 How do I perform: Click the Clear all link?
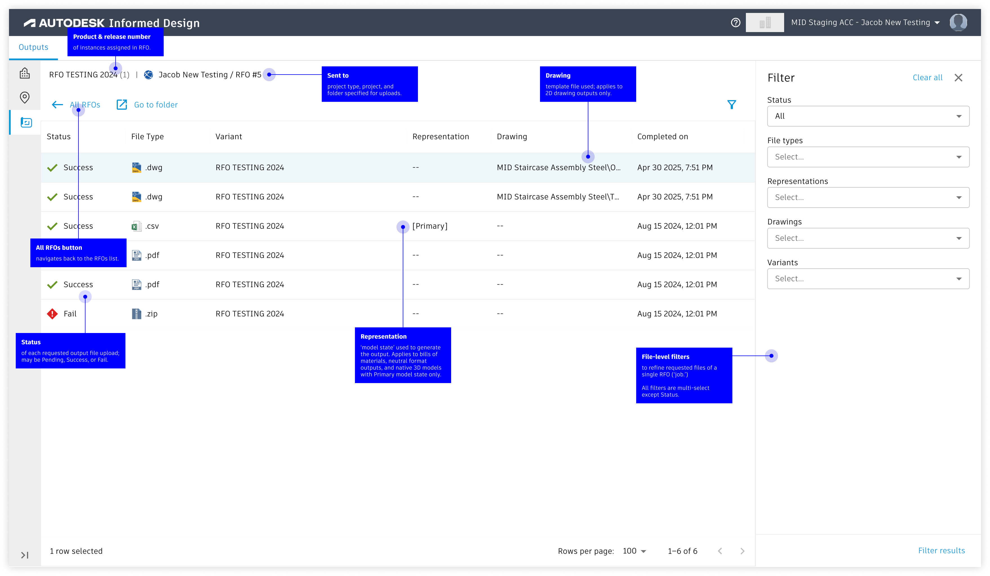click(x=927, y=77)
